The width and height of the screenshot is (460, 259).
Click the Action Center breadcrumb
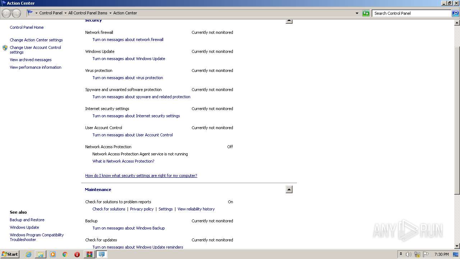pos(125,13)
